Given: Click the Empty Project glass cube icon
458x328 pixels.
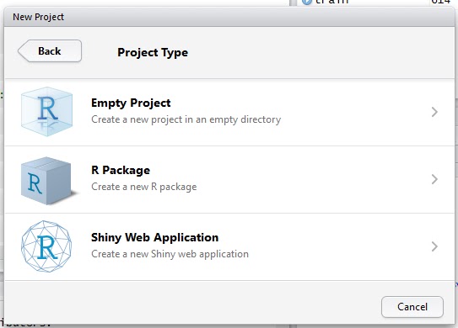Looking at the screenshot, I should coord(46,112).
